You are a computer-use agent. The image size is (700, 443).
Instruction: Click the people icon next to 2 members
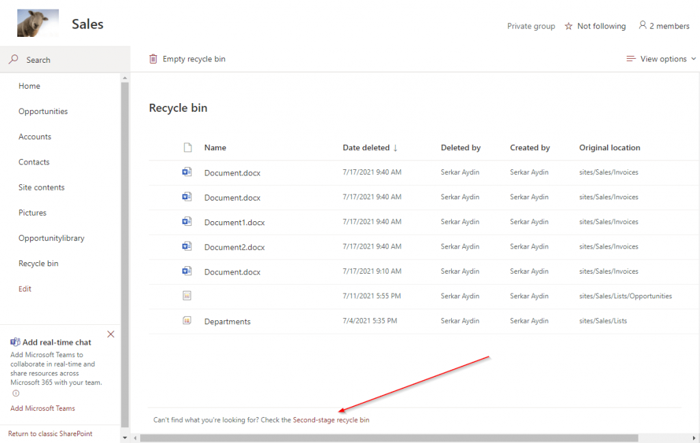(641, 25)
